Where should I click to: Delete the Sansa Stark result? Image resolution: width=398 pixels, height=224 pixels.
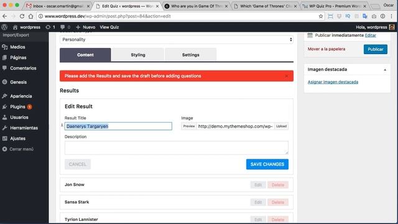coord(278,202)
